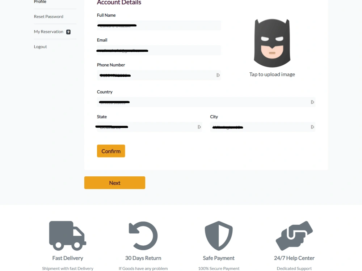The width and height of the screenshot is (362, 271).
Task: Click the Account Details heading
Action: (x=119, y=3)
